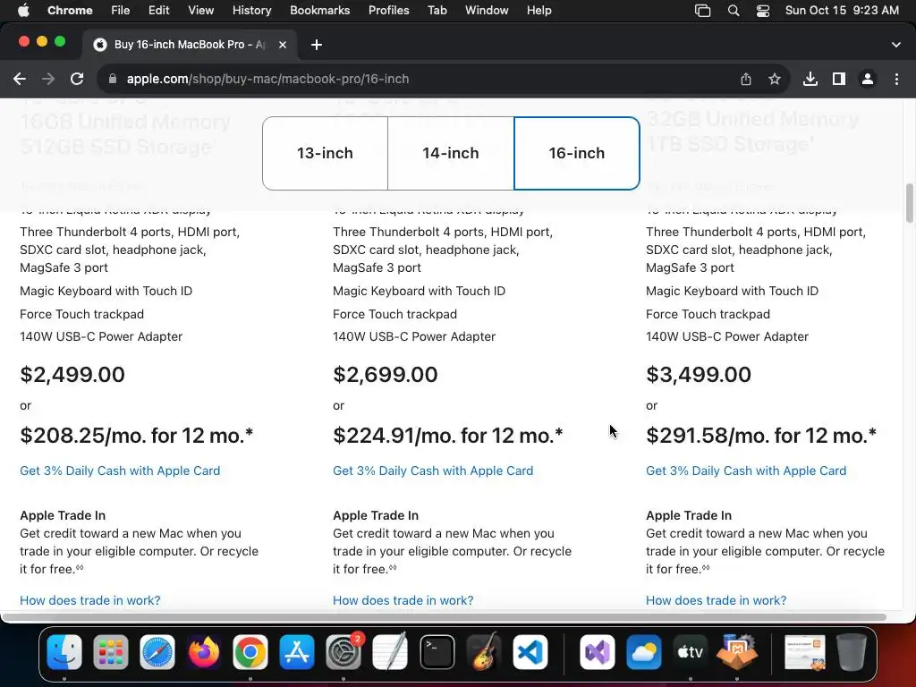This screenshot has height=687, width=916.
Task: Open App Store from the Dock
Action: click(x=297, y=652)
